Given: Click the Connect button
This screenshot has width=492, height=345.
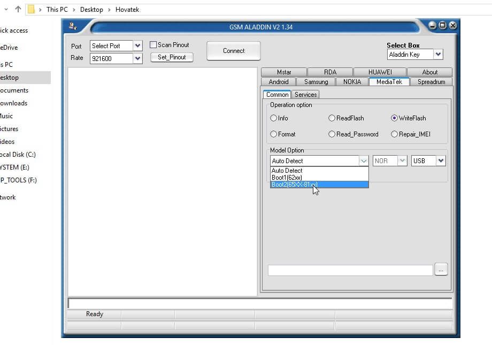Looking at the screenshot, I should click(x=234, y=50).
